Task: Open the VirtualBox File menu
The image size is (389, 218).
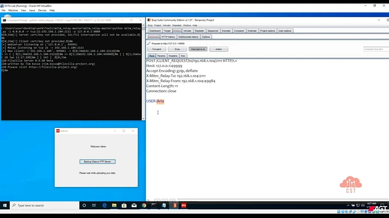Action: pos(3,10)
